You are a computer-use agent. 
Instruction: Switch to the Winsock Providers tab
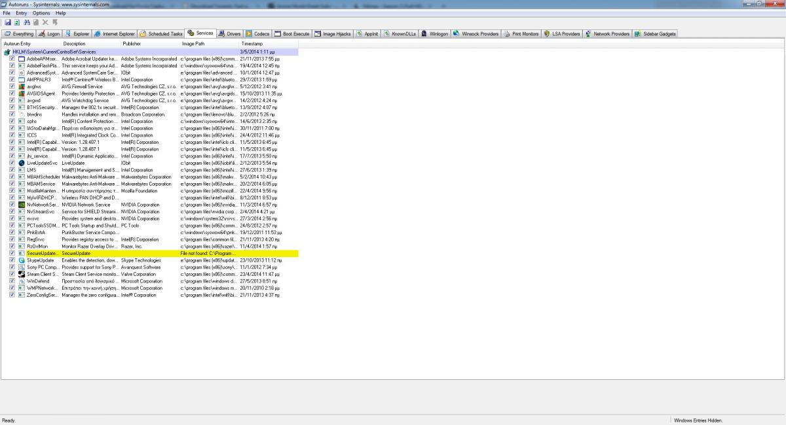pyautogui.click(x=476, y=33)
